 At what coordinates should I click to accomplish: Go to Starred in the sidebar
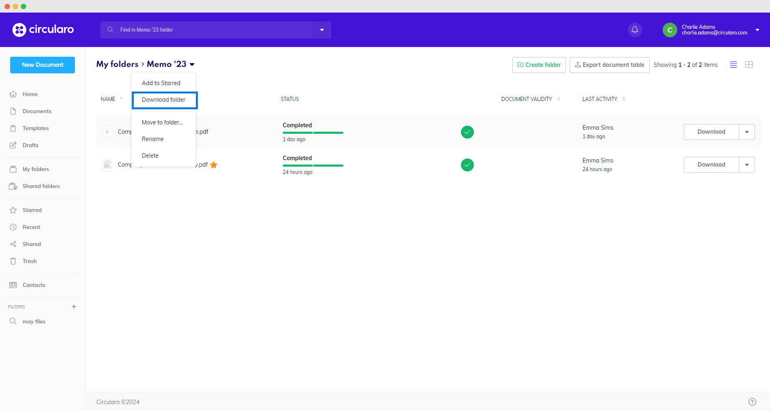[x=32, y=210]
